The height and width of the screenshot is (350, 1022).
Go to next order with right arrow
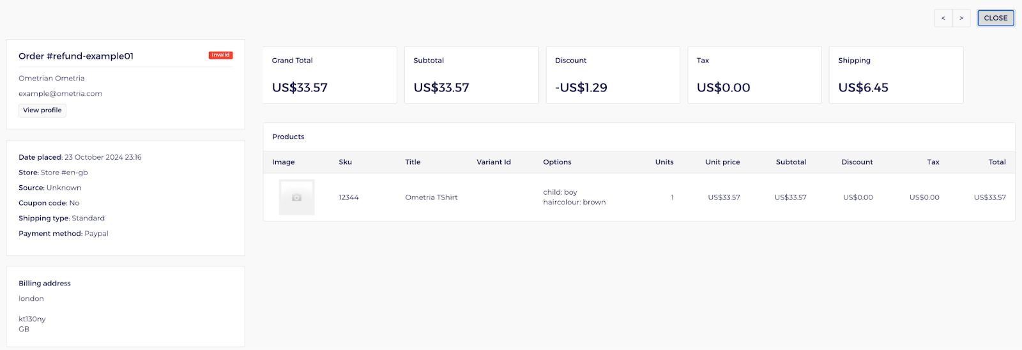pyautogui.click(x=961, y=18)
